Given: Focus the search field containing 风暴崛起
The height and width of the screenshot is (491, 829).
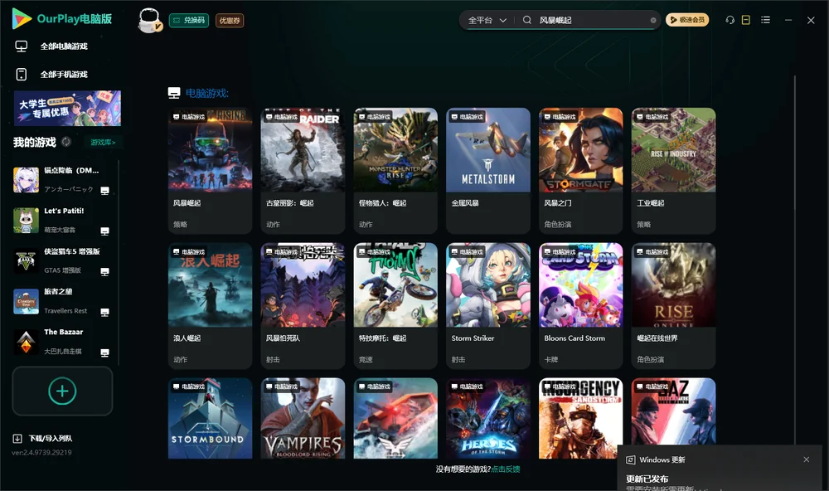Looking at the screenshot, I should coord(592,20).
